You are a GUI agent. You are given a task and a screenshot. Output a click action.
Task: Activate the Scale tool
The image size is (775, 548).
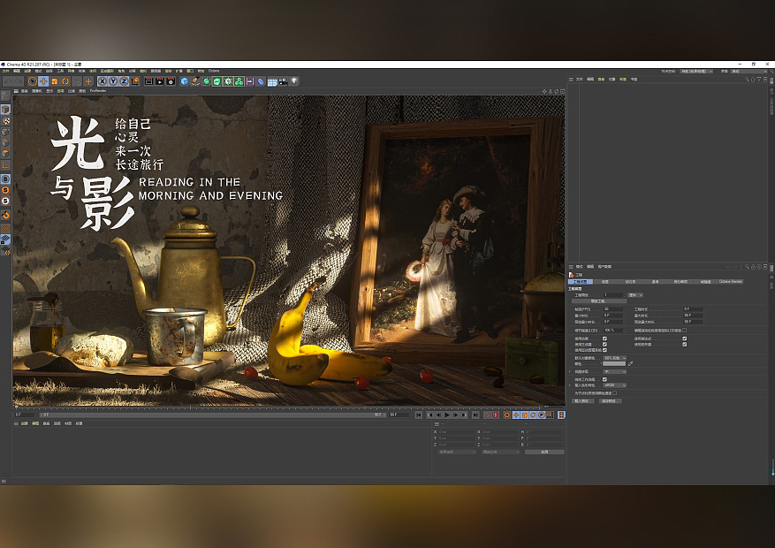tap(55, 80)
